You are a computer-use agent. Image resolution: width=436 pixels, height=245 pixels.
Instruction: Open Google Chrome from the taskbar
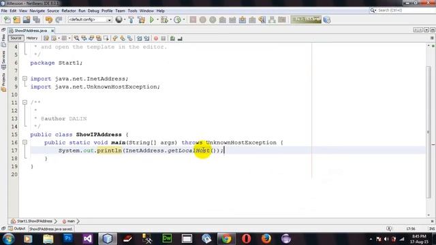pos(226,239)
